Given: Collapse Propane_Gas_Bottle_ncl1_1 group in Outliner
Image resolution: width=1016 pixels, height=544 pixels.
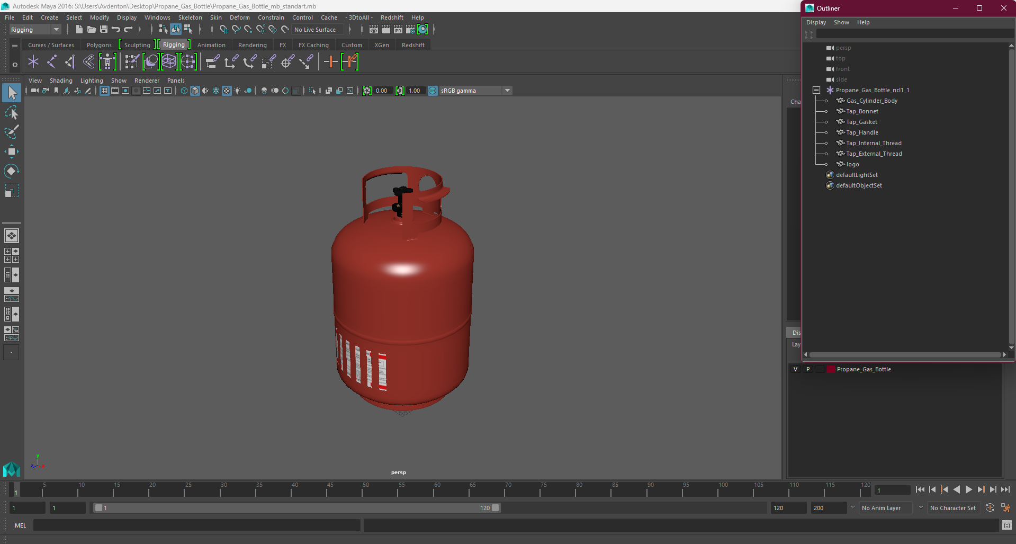Looking at the screenshot, I should (816, 90).
